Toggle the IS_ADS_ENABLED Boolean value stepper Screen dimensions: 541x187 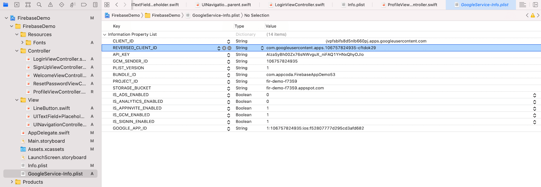point(535,95)
